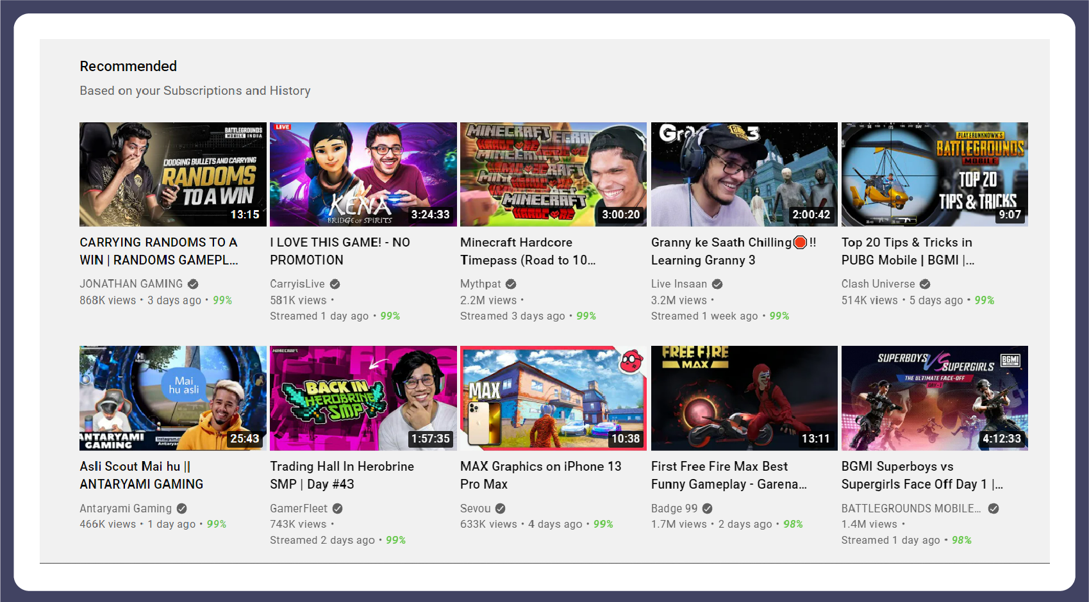Click the '514K views' text
The image size is (1089, 602).
(870, 300)
